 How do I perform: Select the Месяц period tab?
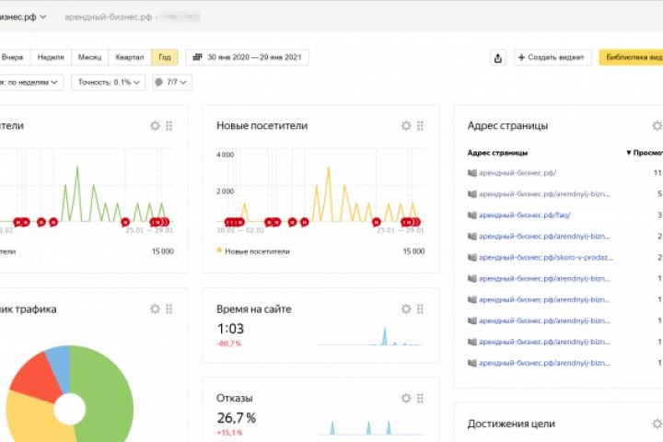pyautogui.click(x=89, y=57)
